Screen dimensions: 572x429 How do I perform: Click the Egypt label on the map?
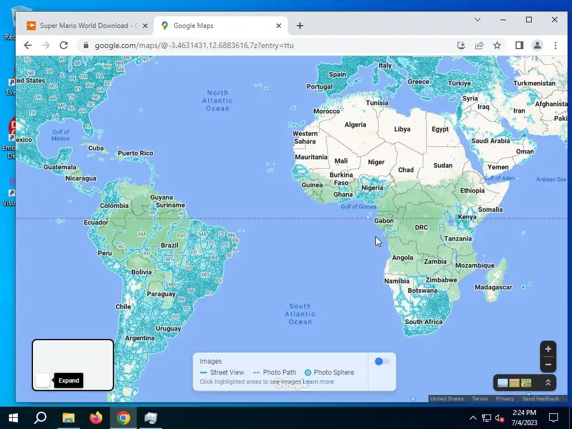[x=440, y=129]
